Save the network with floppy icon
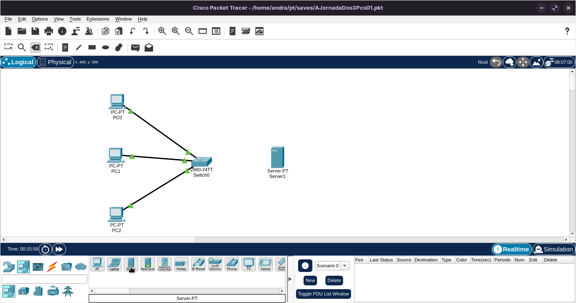Screen dimensions: 576x303 coord(35,31)
